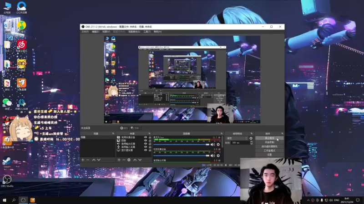Open NetEase Cloud Music desktop icon

21,46
